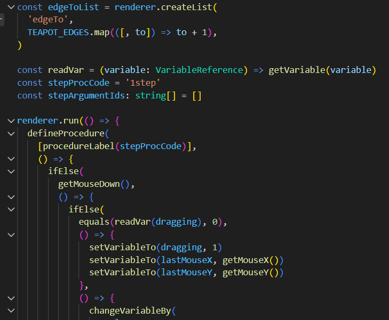Viewport: 389px width, 320px height.
Task: Click procedureLabel function call
Action: pyautogui.click(x=78, y=146)
